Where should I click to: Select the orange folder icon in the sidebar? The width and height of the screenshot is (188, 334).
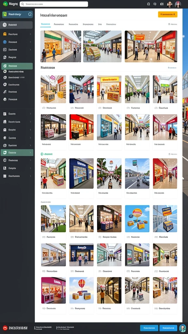[x=5, y=34]
